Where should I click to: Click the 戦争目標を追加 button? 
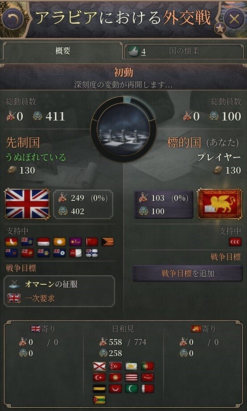tap(188, 274)
